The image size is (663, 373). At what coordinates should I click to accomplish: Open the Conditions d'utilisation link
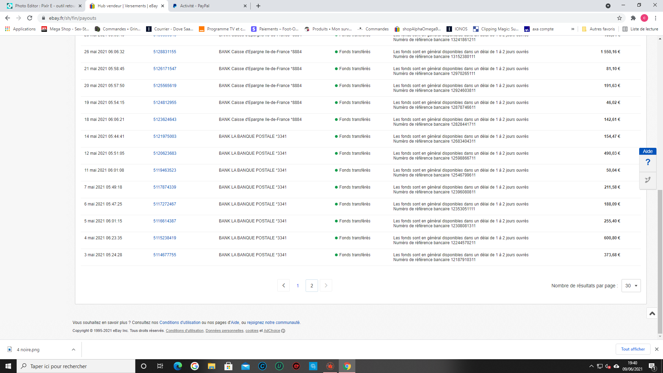180,323
